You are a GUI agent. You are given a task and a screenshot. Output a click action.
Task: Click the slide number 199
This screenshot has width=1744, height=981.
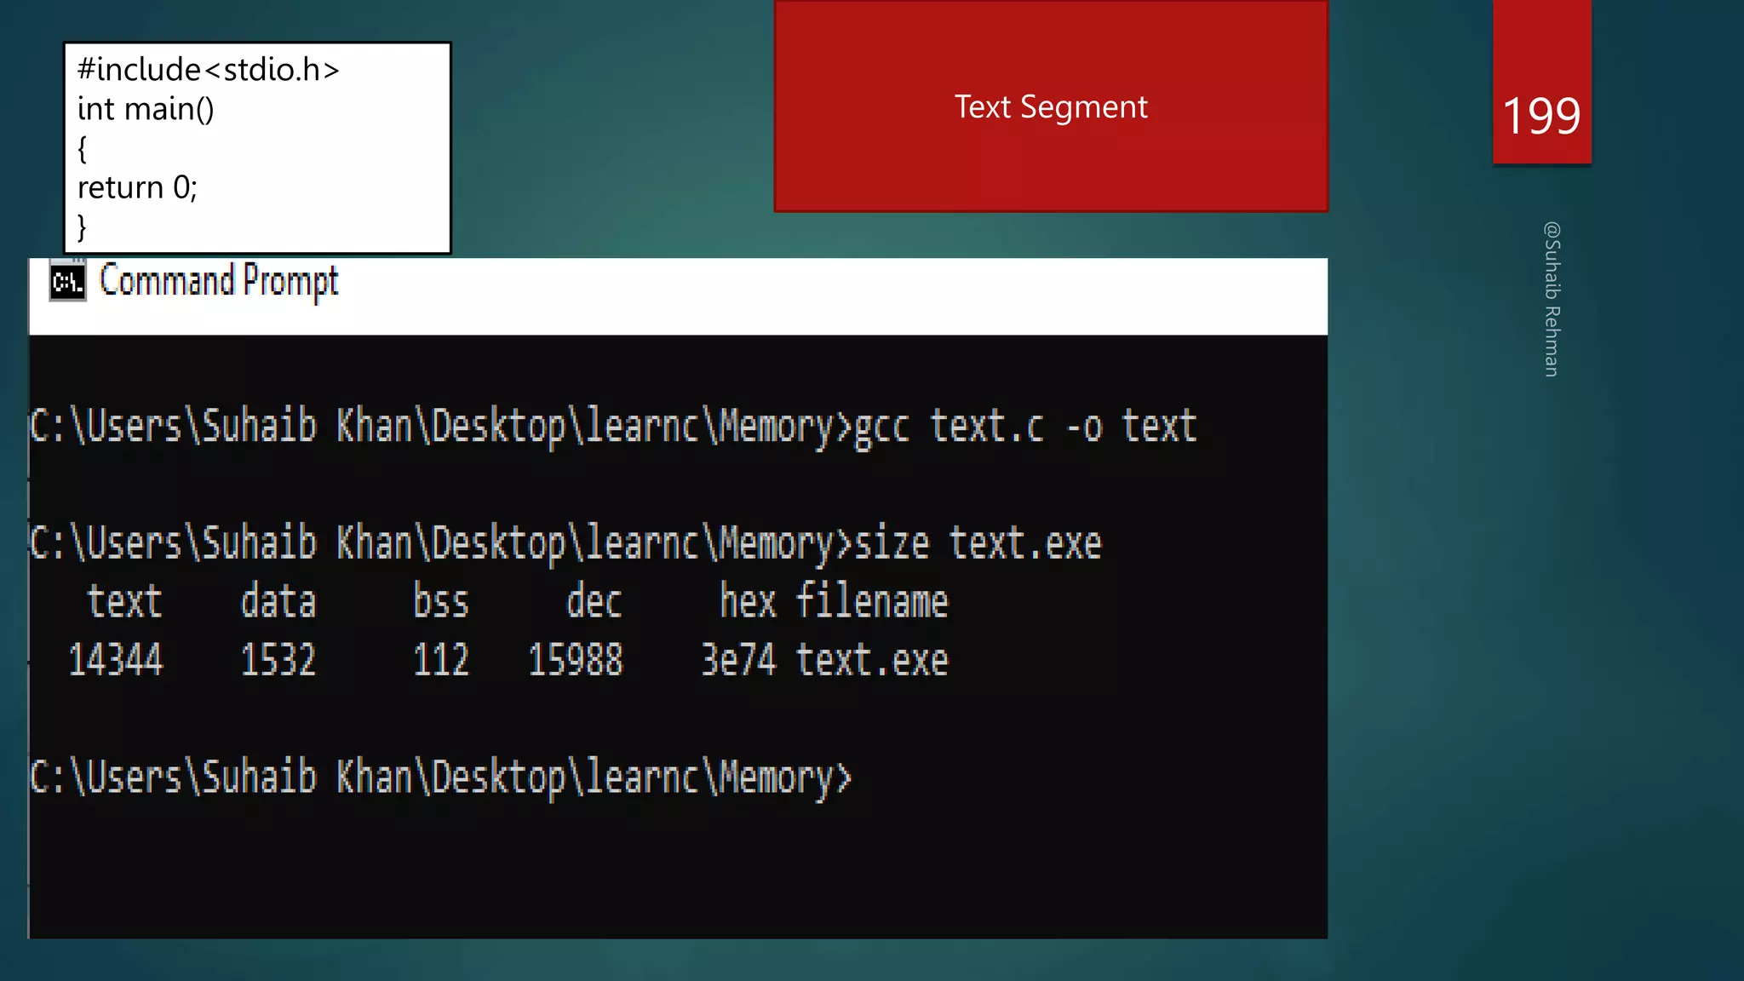coord(1541,116)
